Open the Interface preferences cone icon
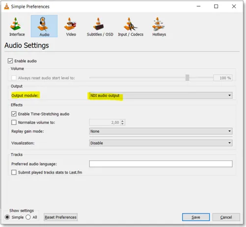The width and height of the screenshot is (246, 227). coord(16,24)
